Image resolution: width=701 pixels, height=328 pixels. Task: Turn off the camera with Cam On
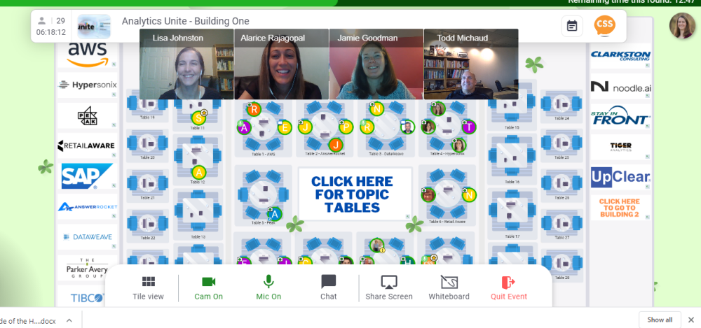click(x=208, y=288)
